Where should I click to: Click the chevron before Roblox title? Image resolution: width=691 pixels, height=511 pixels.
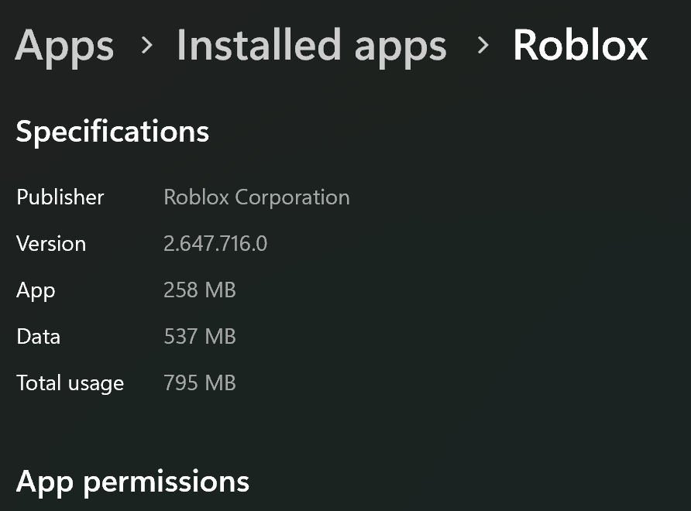pos(483,46)
